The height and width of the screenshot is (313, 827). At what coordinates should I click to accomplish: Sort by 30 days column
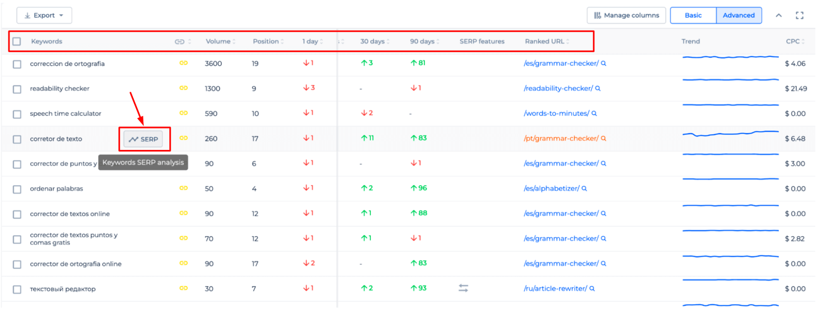click(375, 41)
